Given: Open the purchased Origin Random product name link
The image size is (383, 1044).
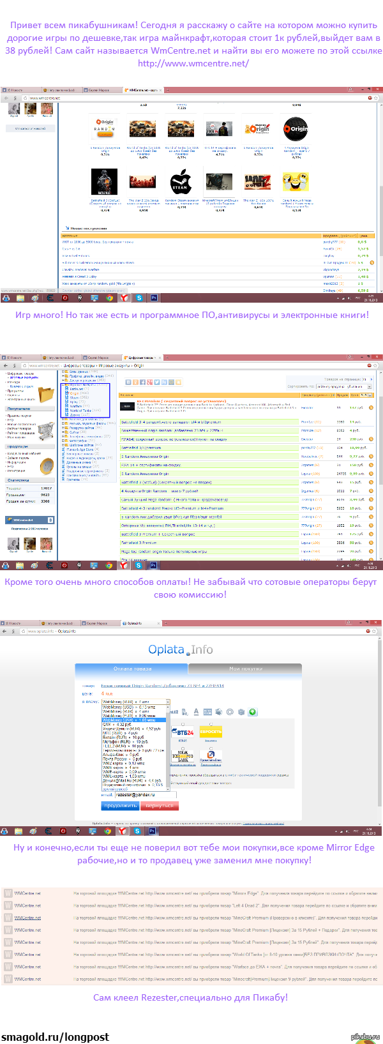Looking at the screenshot, I should (x=163, y=685).
